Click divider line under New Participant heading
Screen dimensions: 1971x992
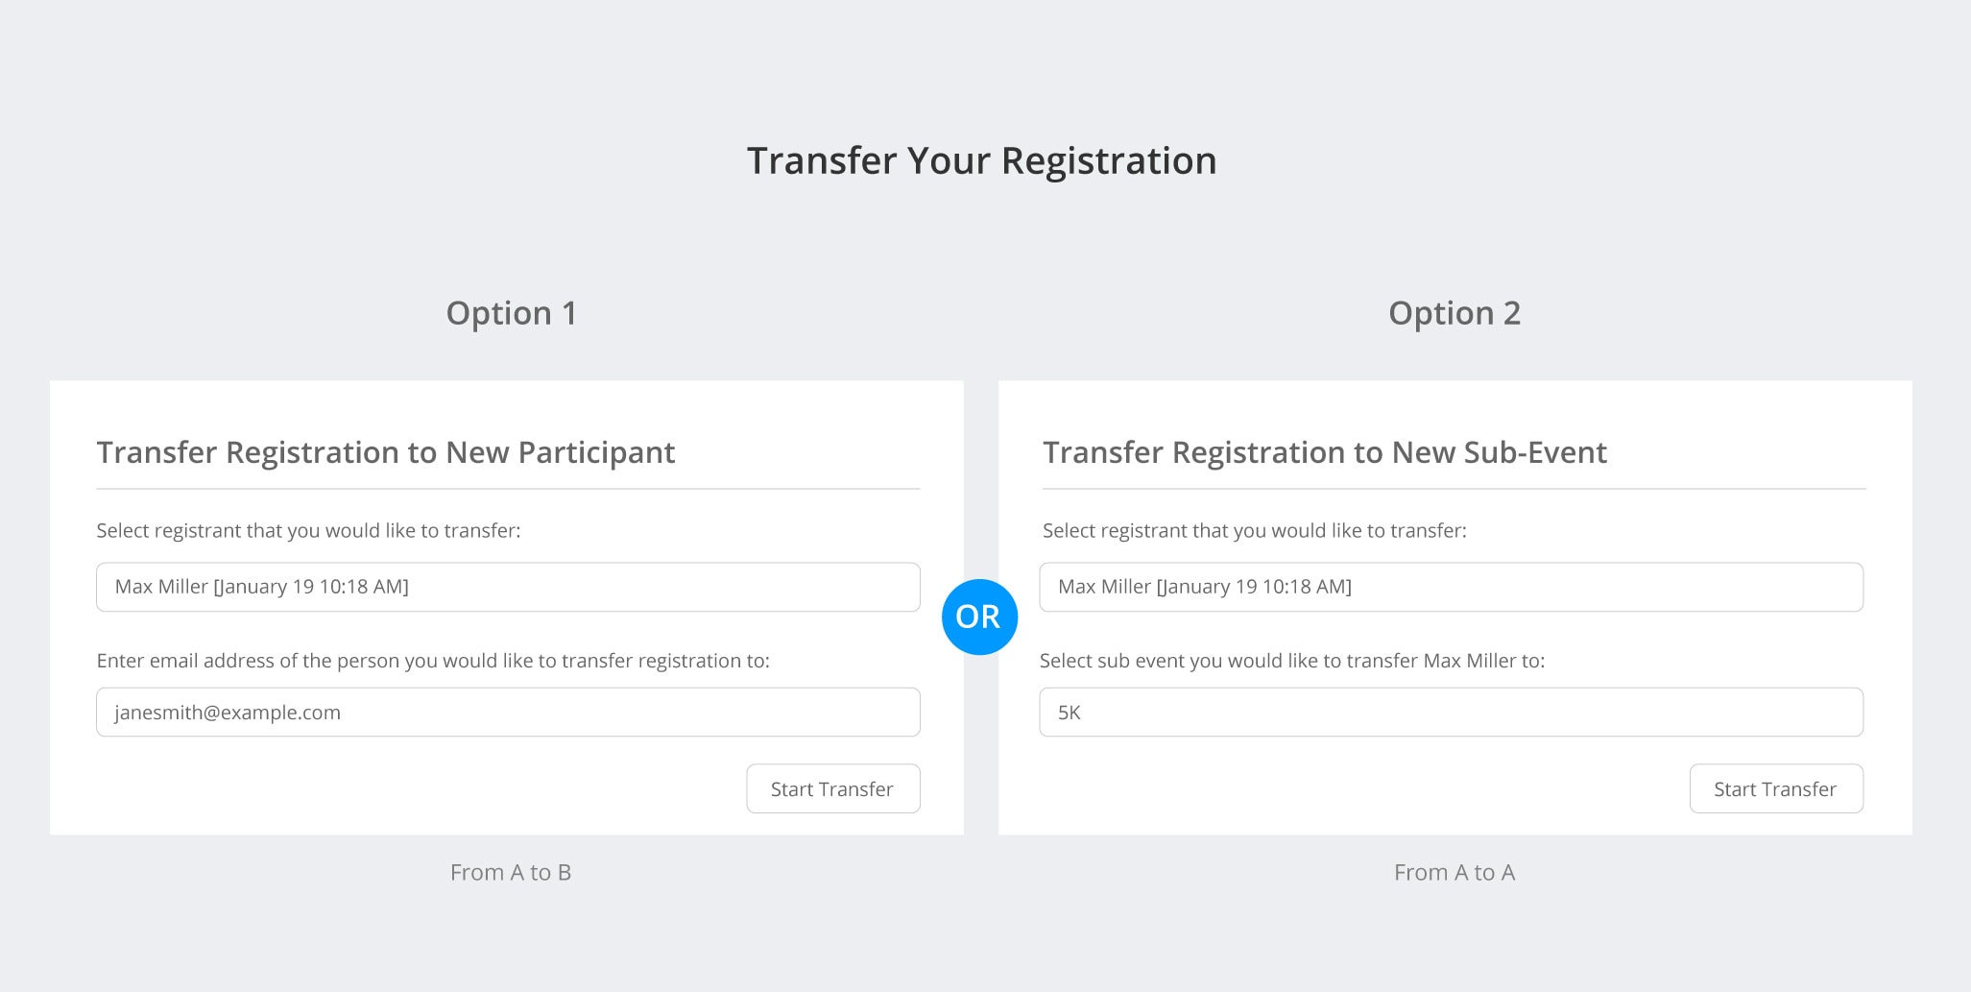[508, 489]
